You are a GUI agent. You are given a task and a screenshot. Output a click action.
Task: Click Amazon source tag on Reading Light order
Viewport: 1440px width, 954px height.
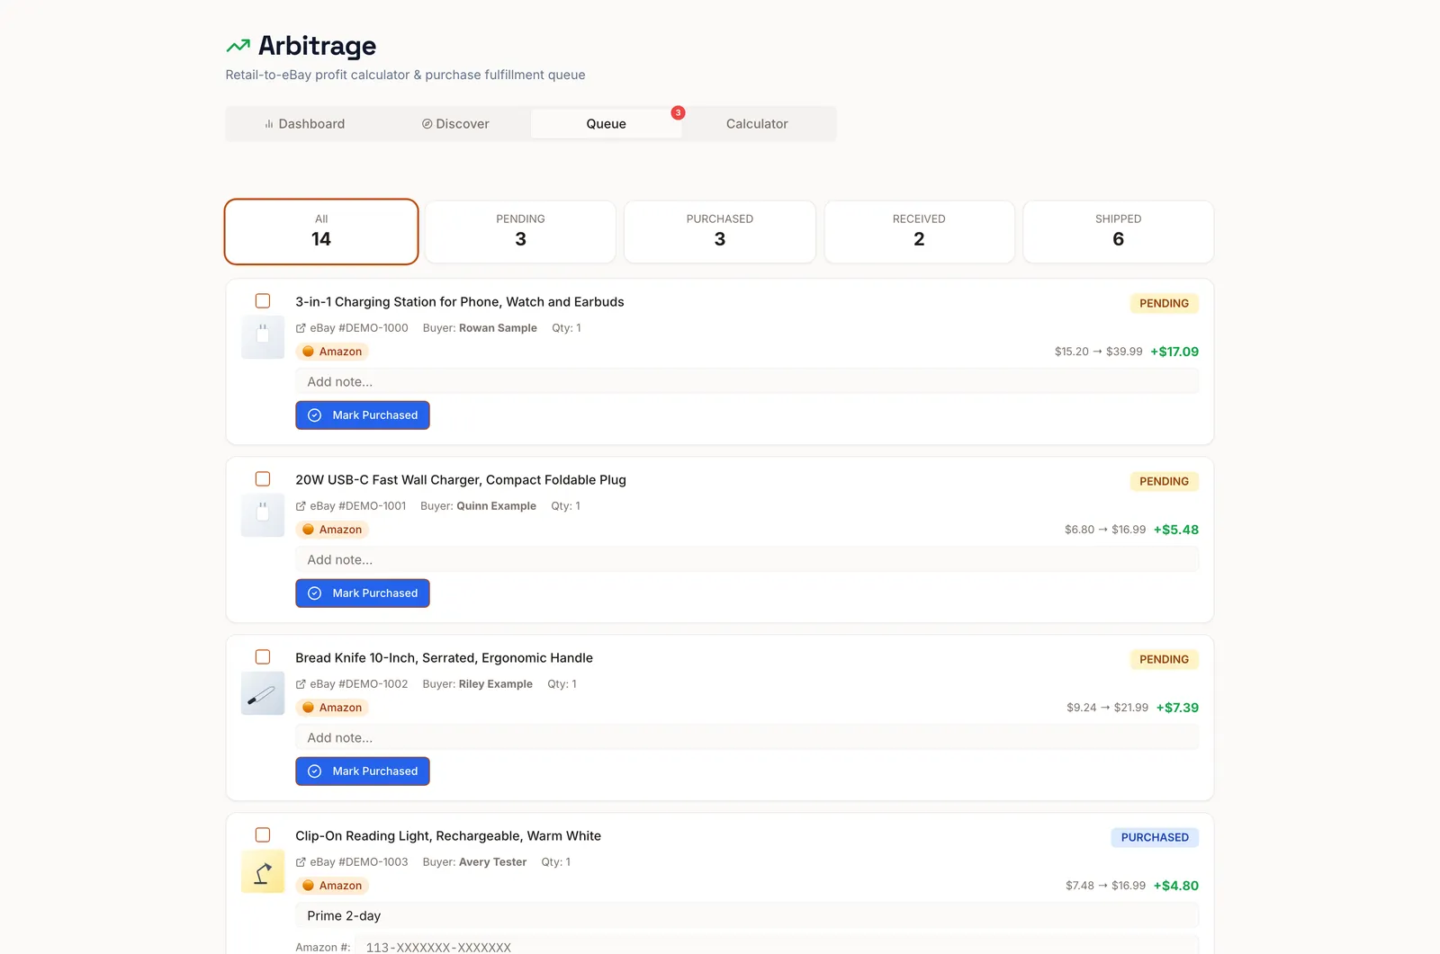point(332,886)
